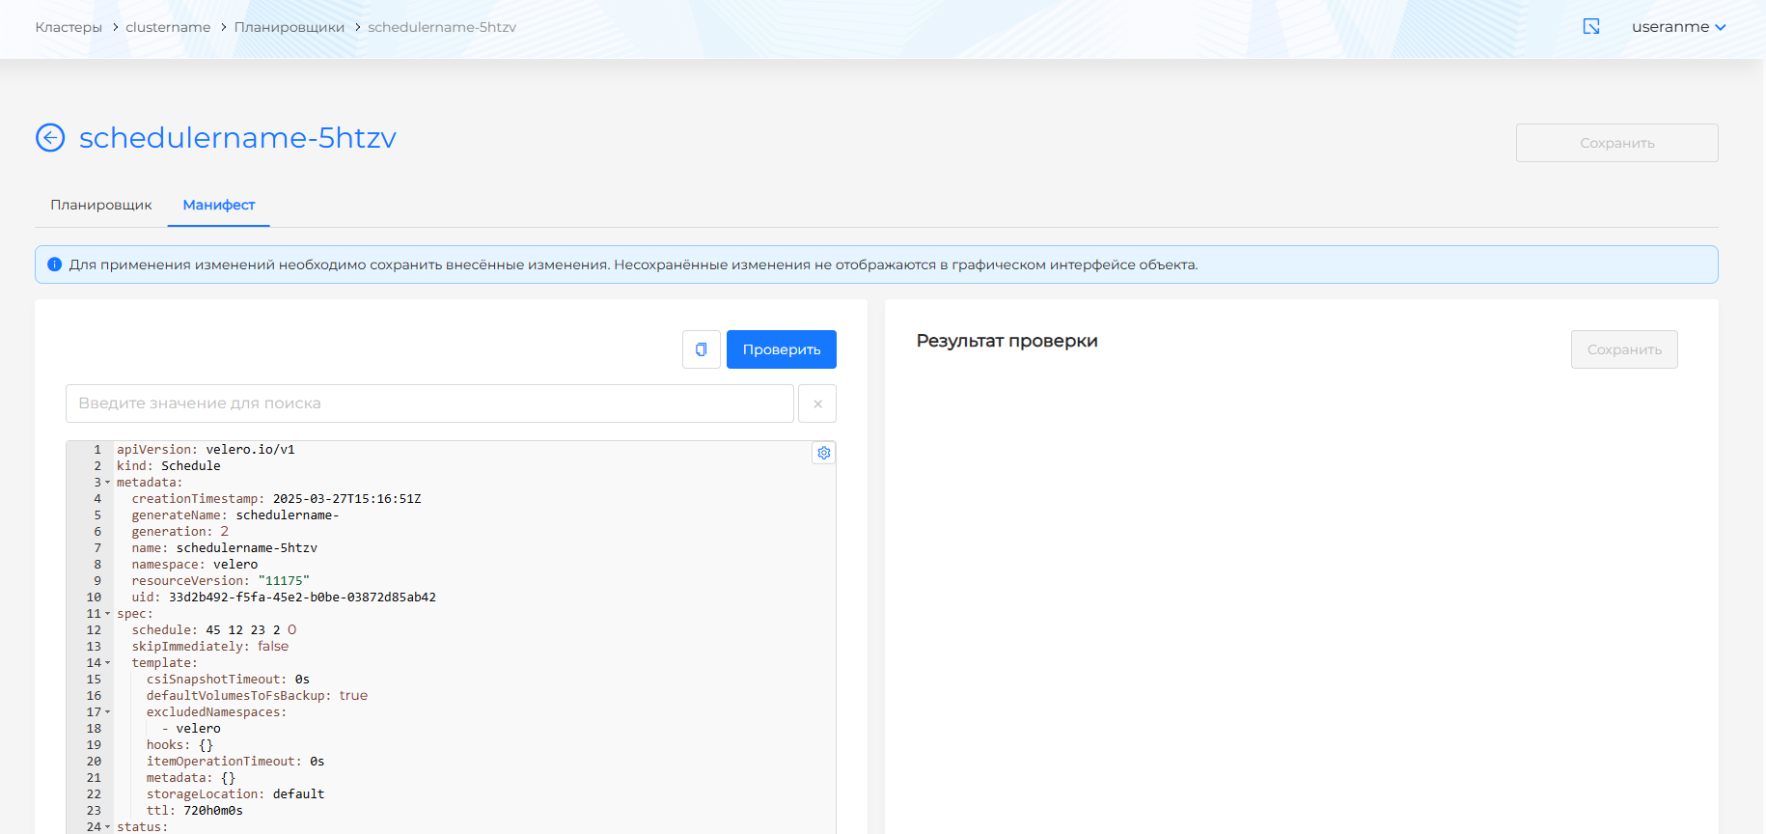Collapse the status section on line 24
1766x834 pixels.
pos(107,827)
